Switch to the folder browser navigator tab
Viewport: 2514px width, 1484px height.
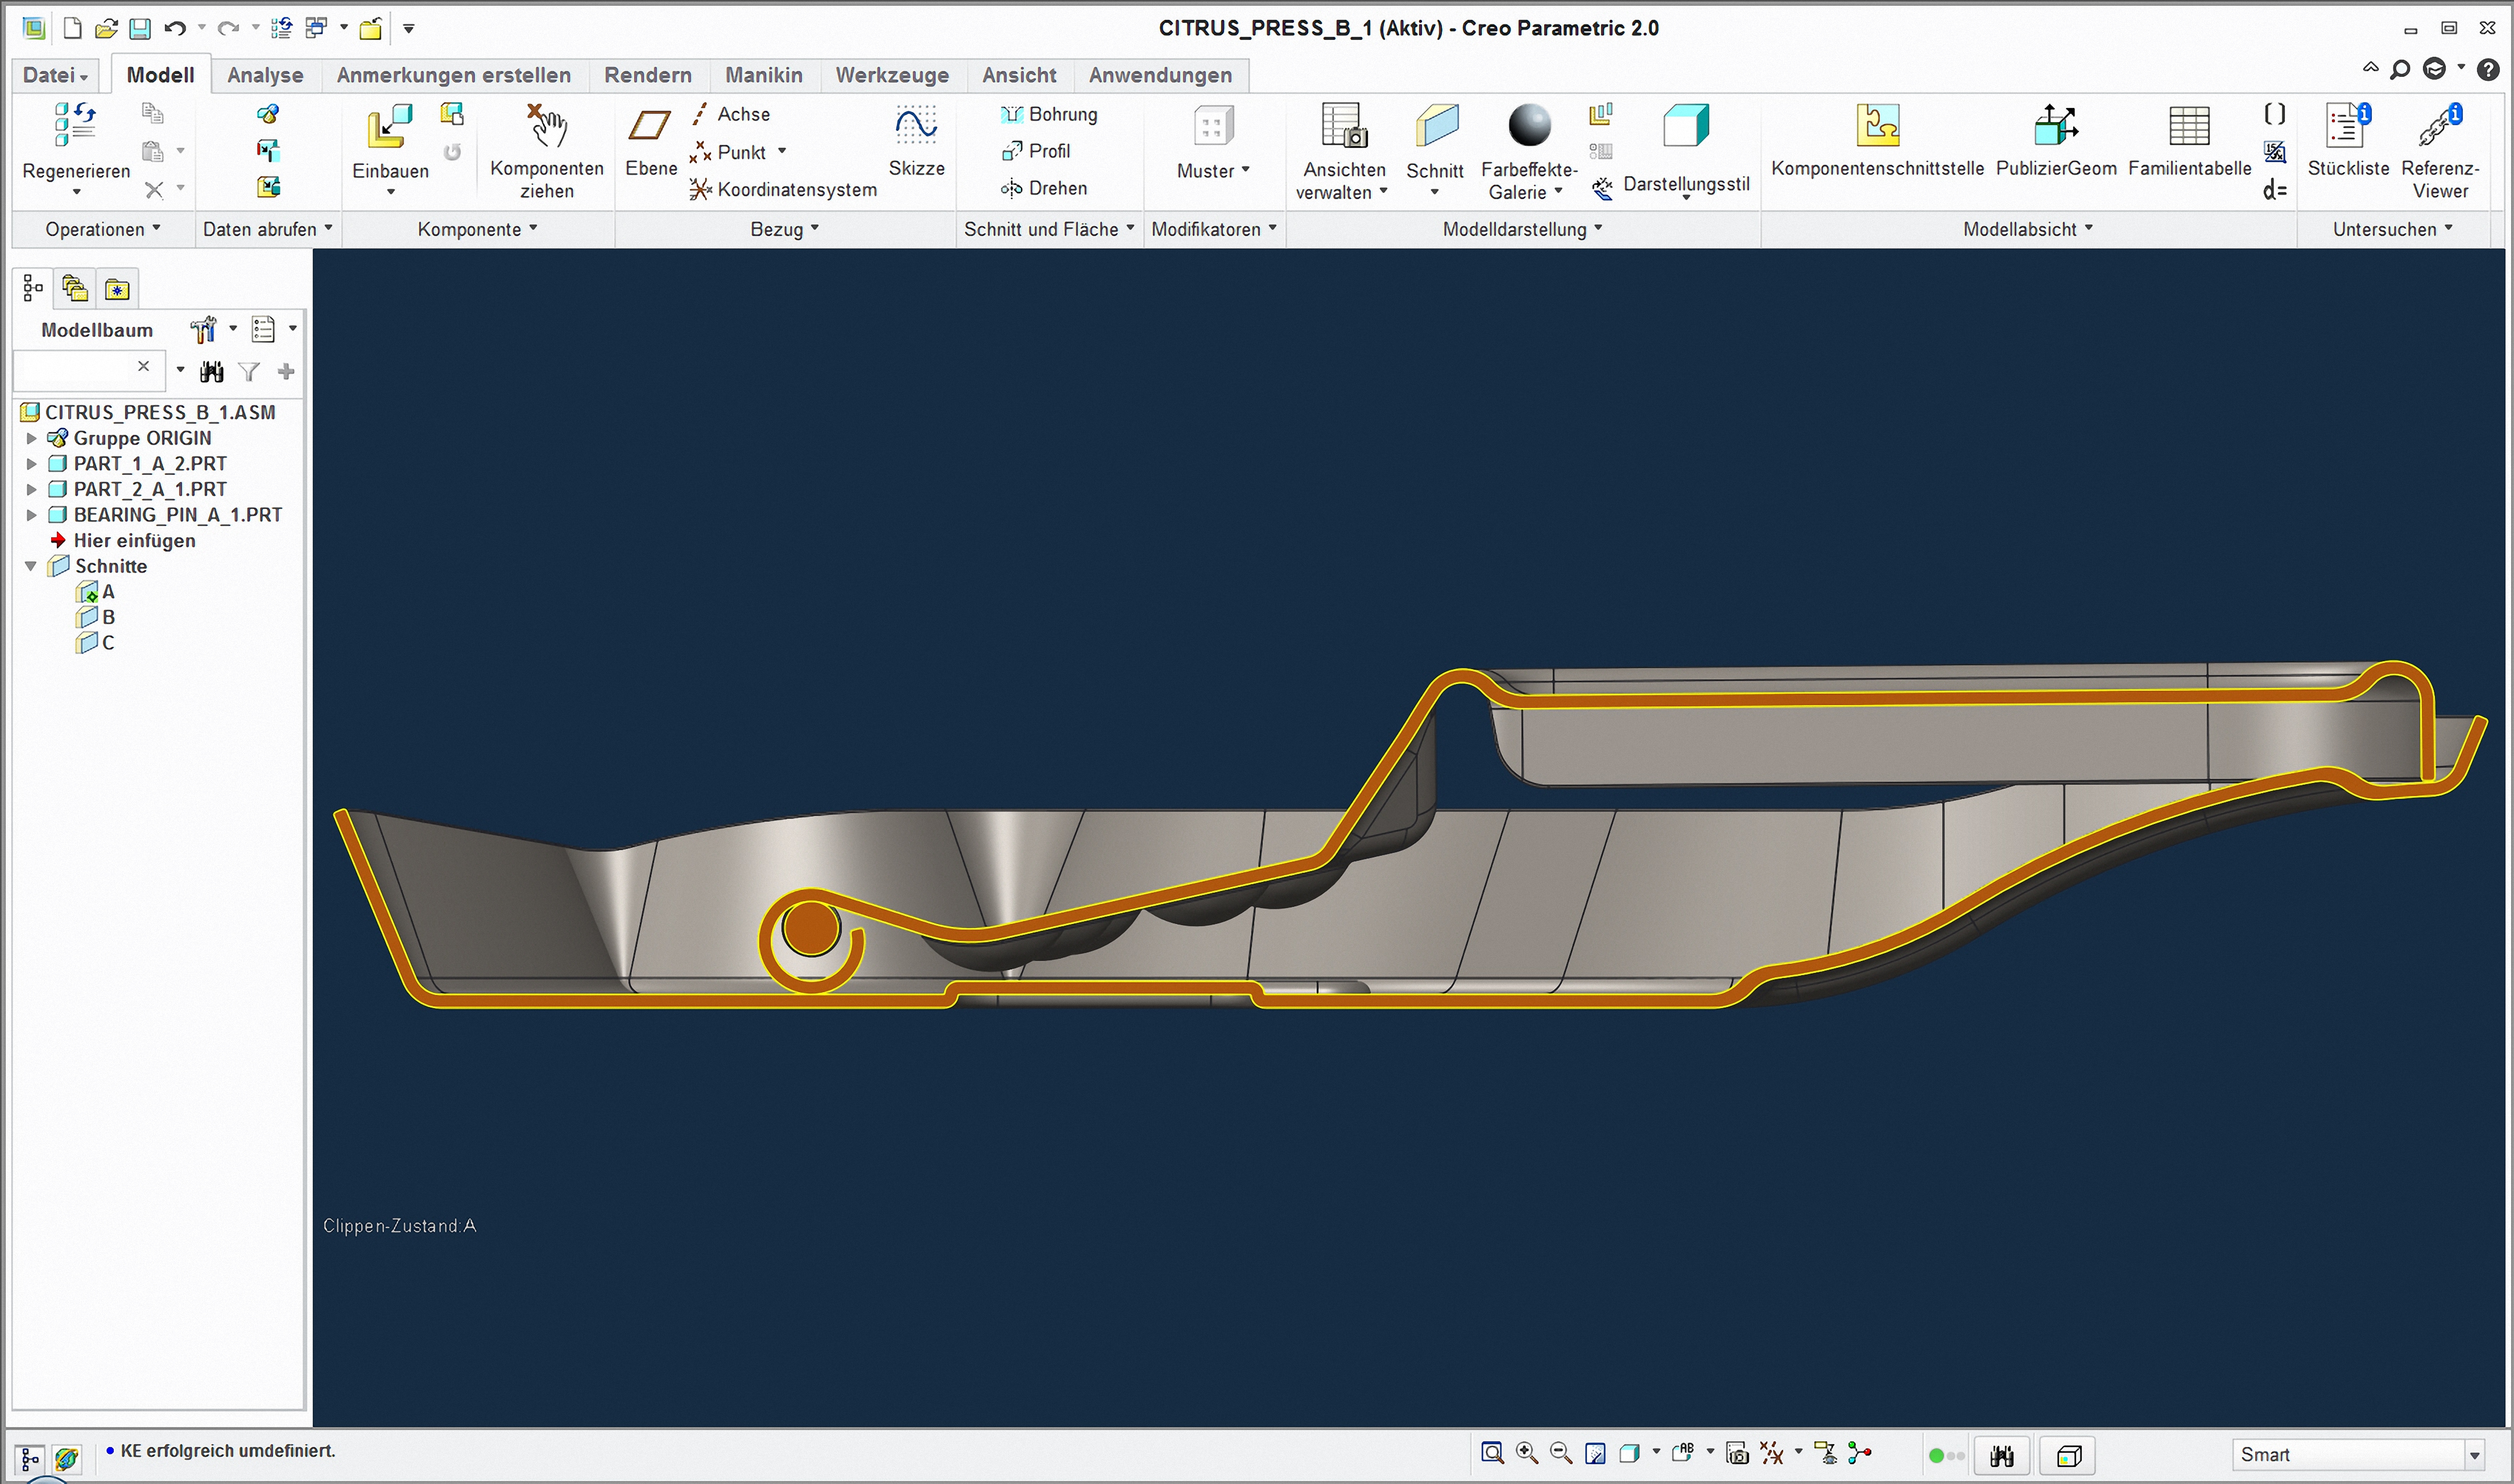coord(75,288)
